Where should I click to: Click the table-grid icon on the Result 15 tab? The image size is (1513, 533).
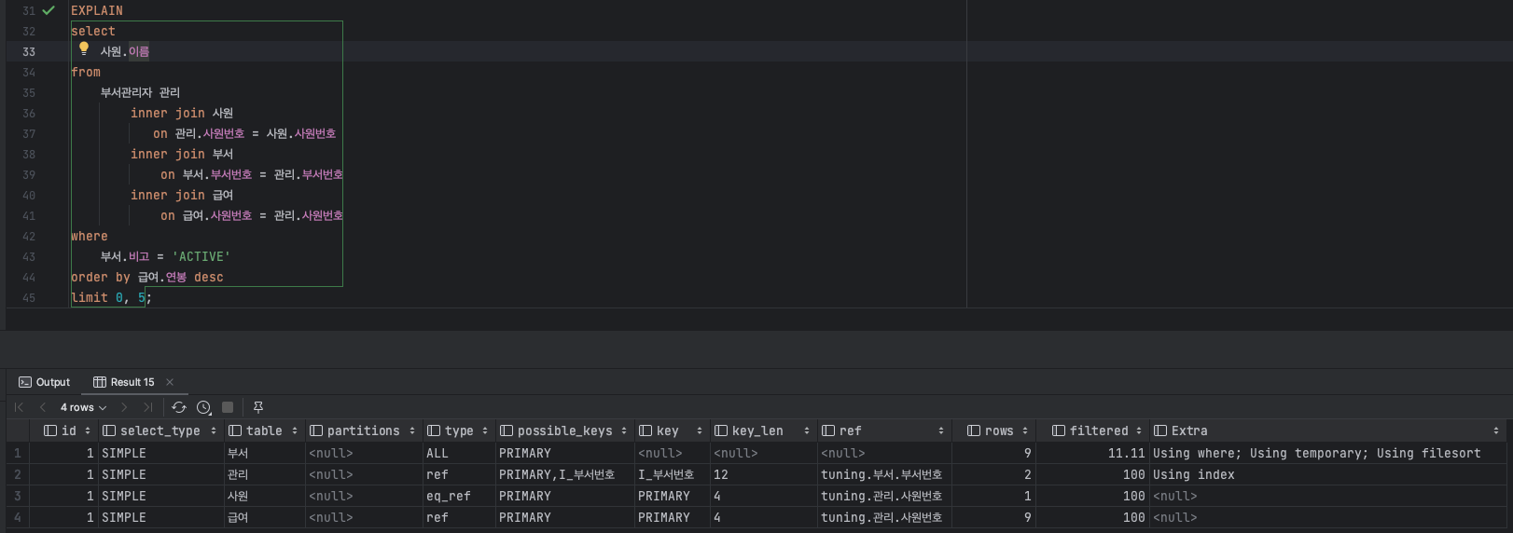[100, 382]
